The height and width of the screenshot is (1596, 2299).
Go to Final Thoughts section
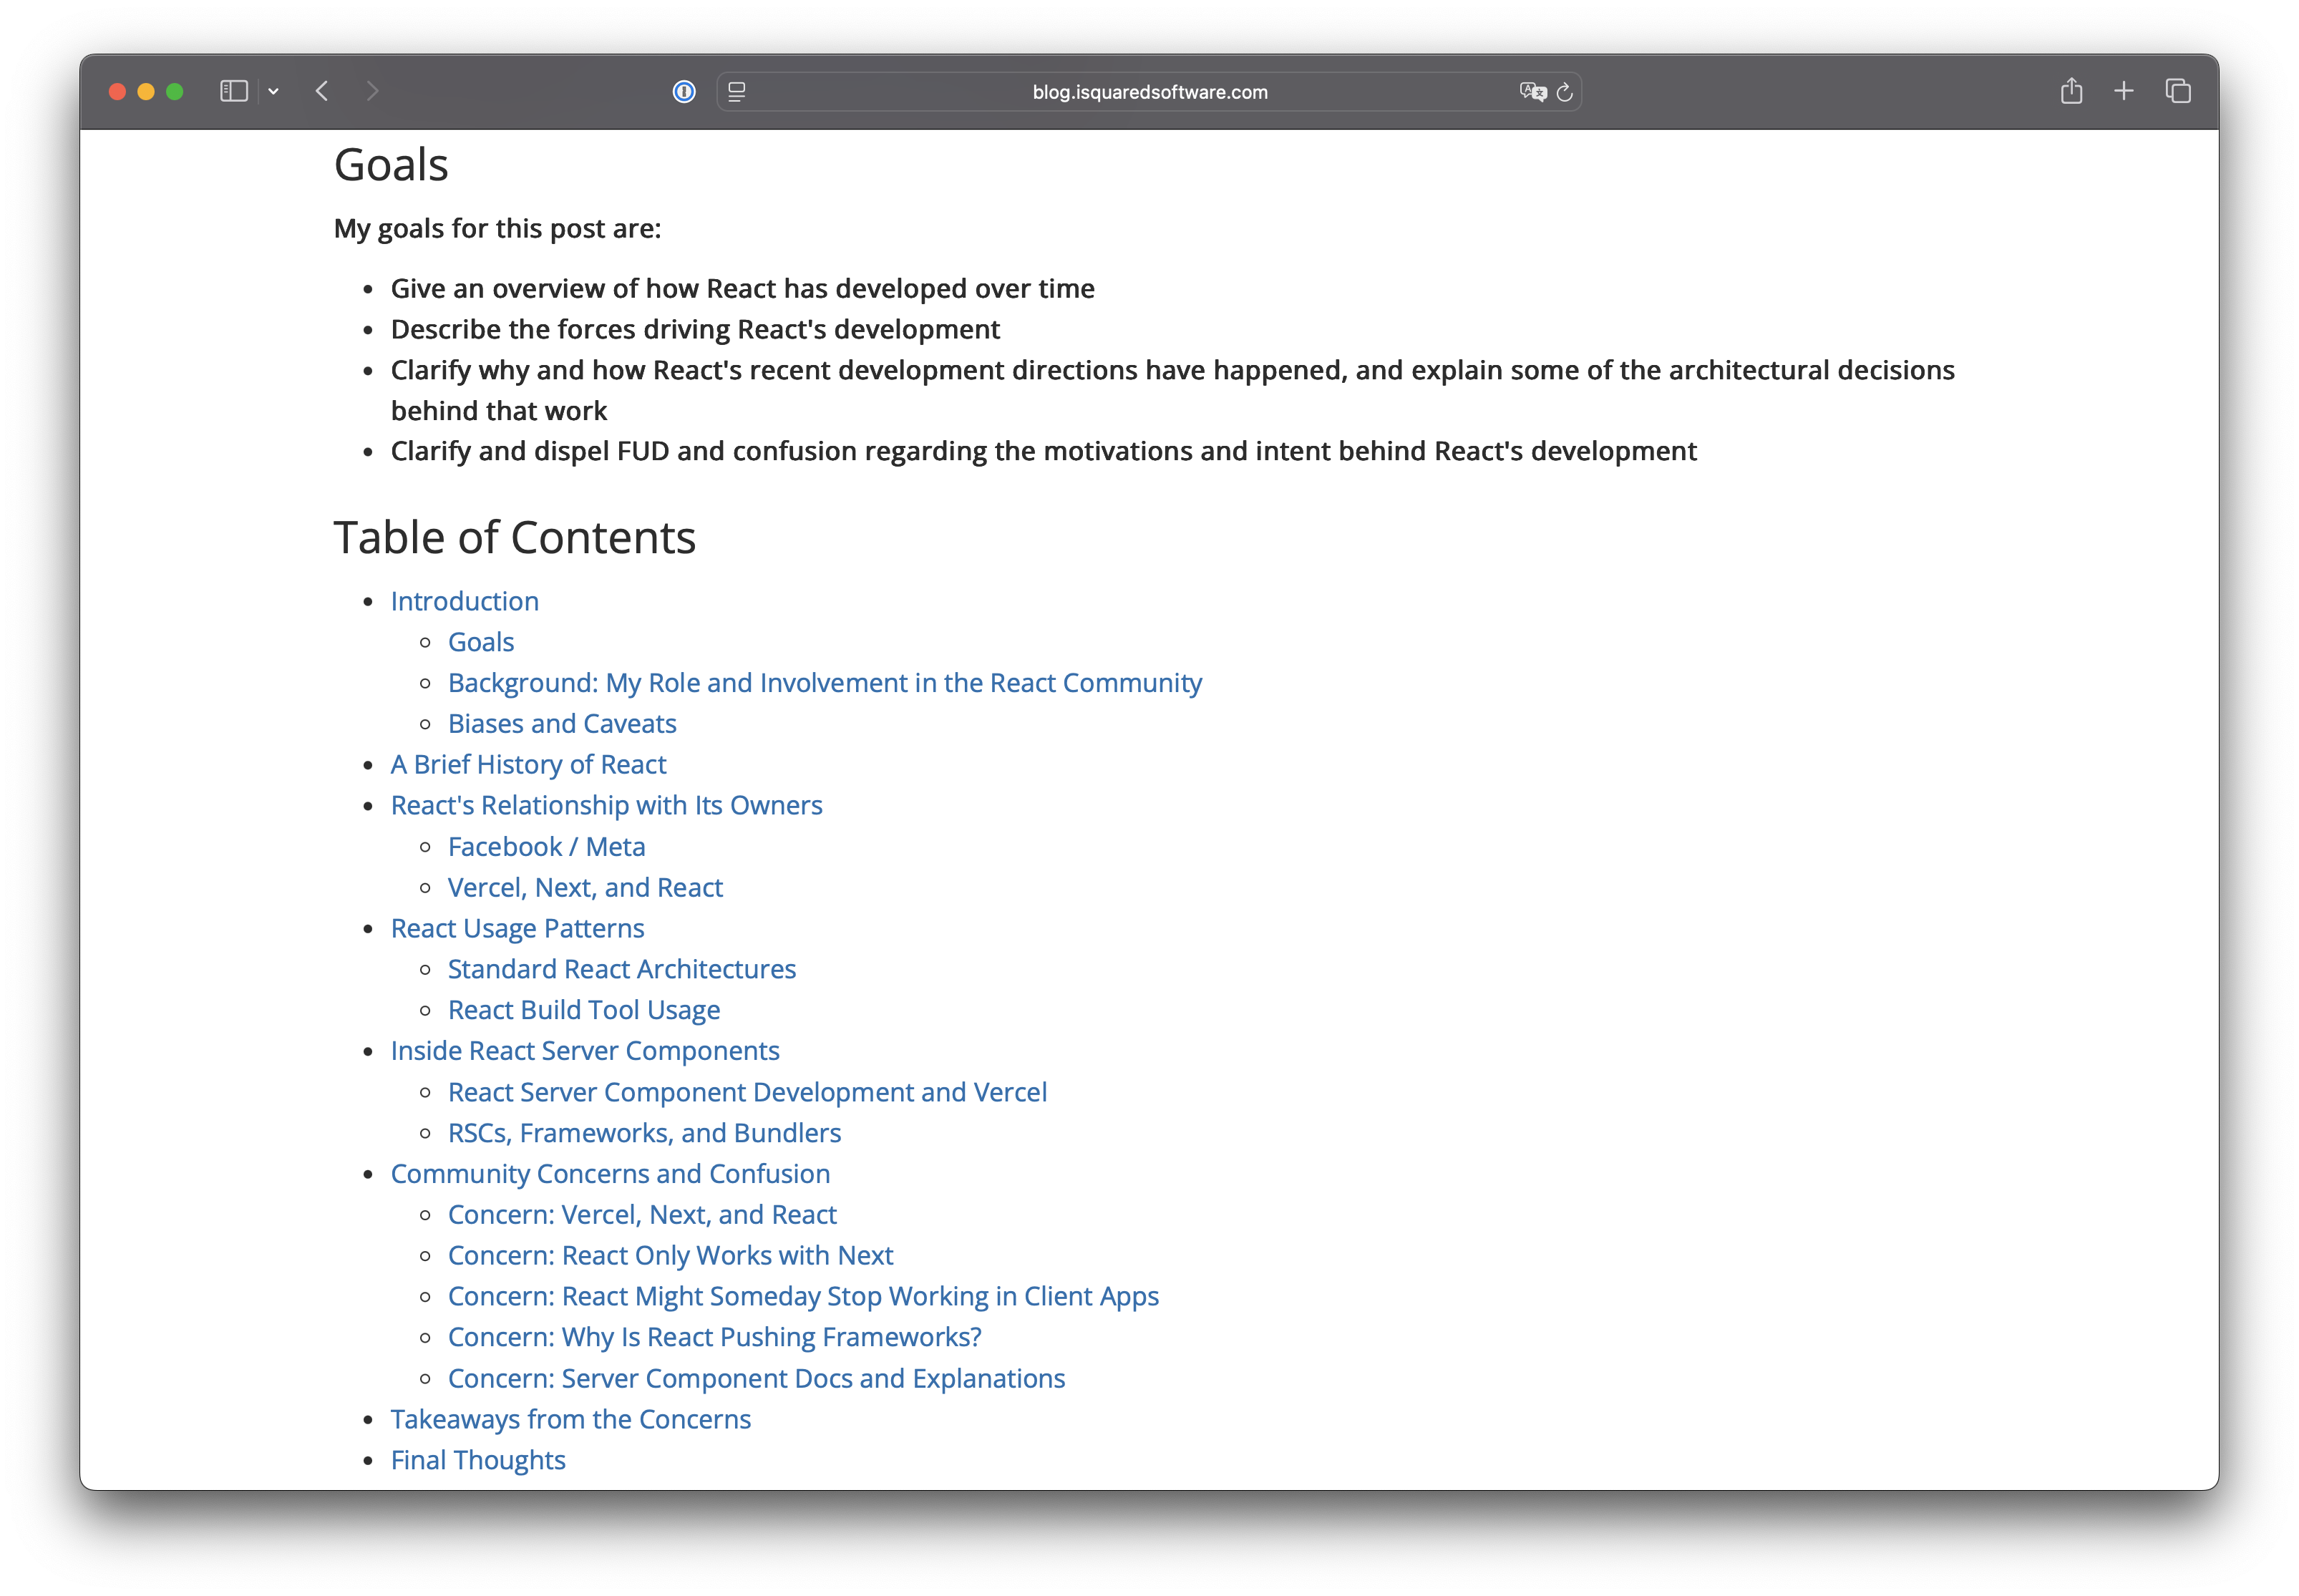point(478,1461)
